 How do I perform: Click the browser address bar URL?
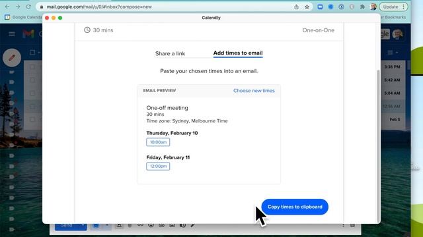99,7
